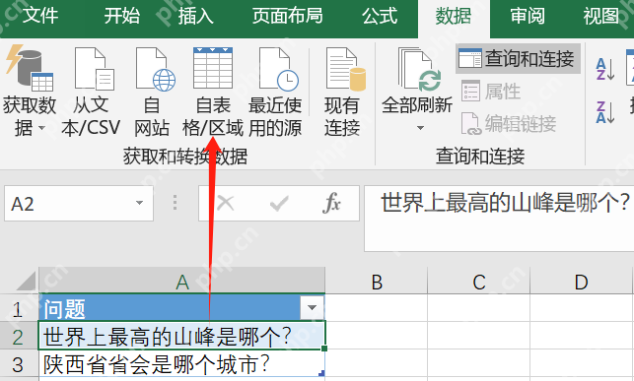This screenshot has width=634, height=381.
Task: Open the Name Box dropdown arrow
Action: point(139,203)
